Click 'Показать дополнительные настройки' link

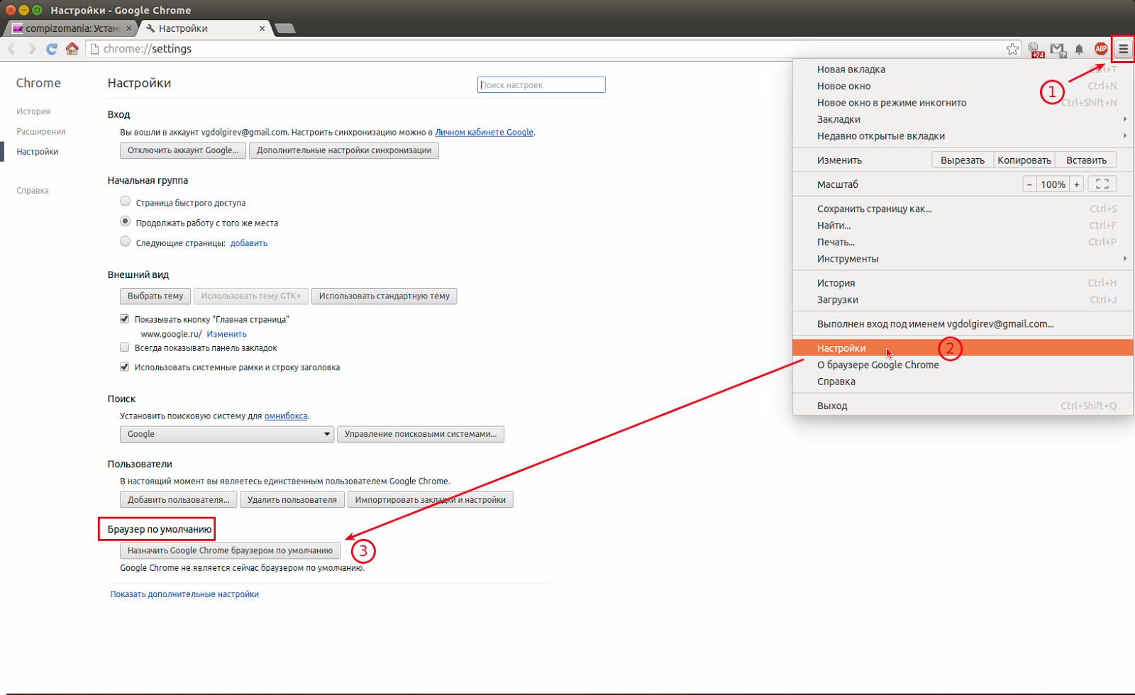(184, 594)
